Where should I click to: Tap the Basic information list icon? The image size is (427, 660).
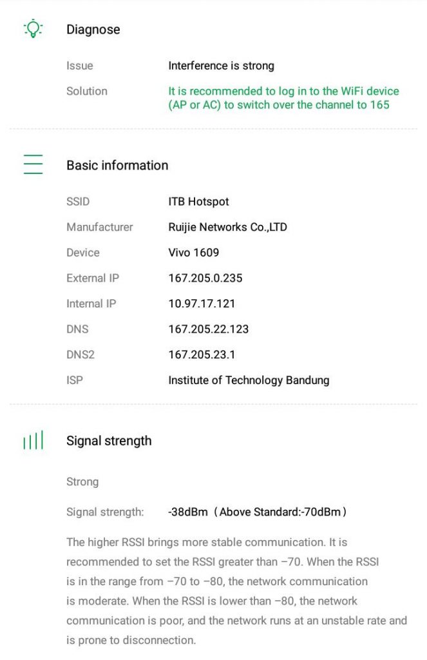33,165
